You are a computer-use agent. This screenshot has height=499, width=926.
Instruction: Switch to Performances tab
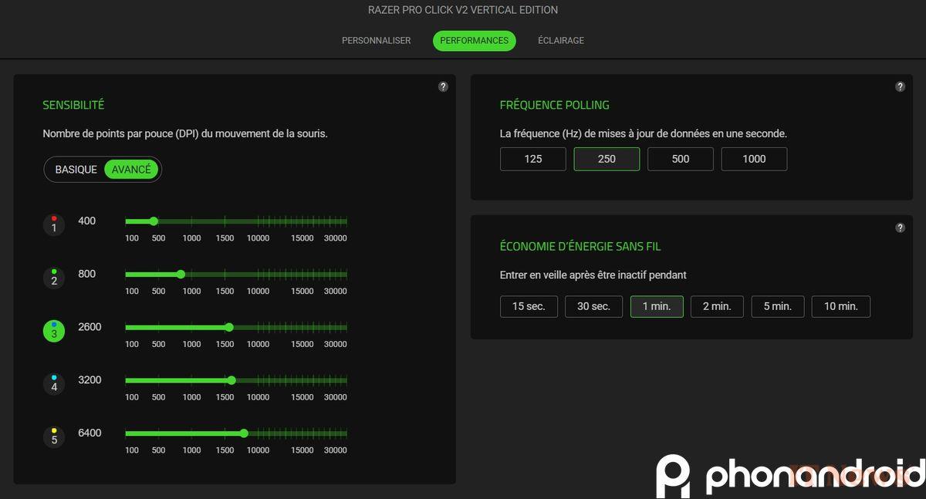pyautogui.click(x=475, y=40)
